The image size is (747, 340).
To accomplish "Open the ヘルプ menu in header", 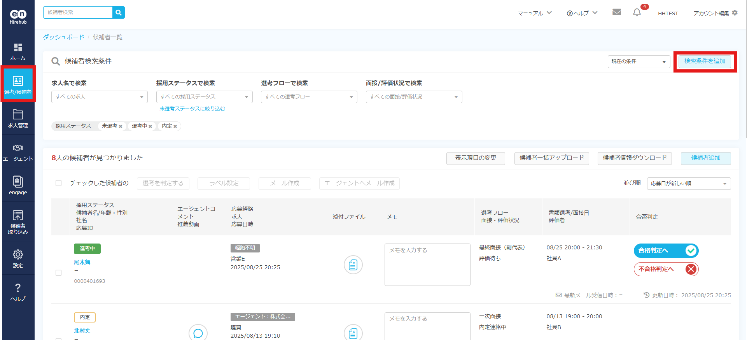I will [582, 13].
